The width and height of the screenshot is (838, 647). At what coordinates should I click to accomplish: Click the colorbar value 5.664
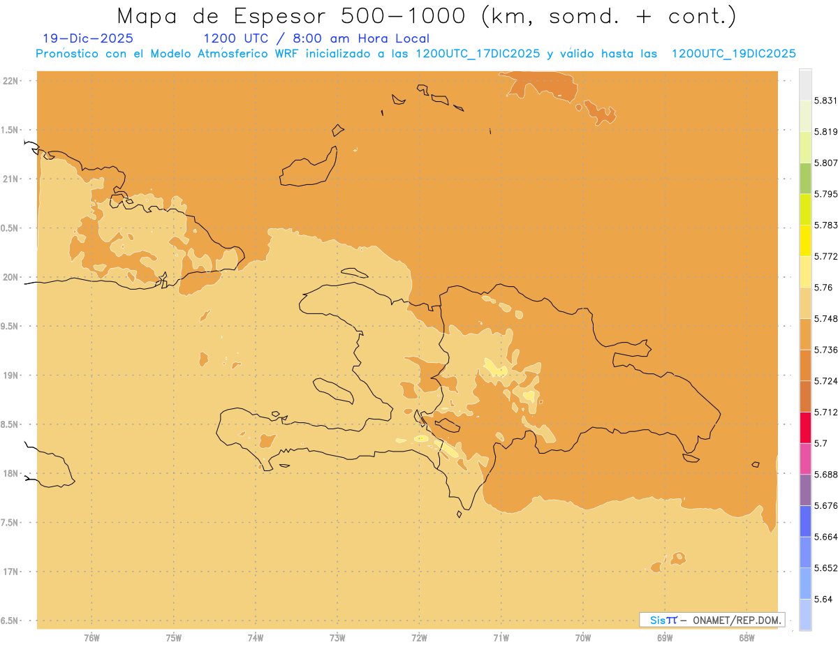(x=825, y=537)
